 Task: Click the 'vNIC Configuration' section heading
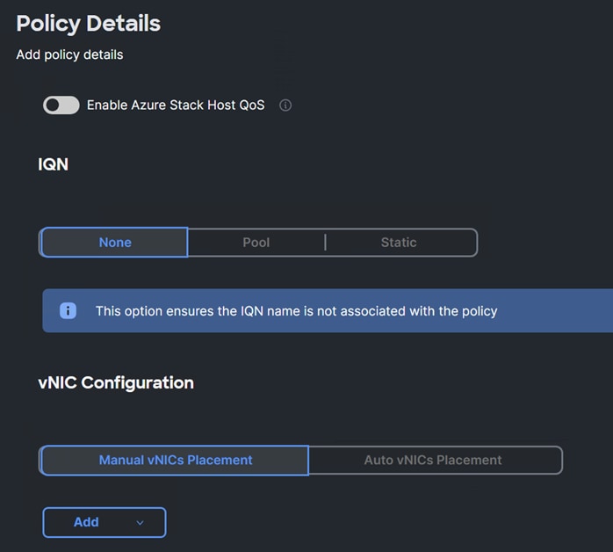point(116,382)
